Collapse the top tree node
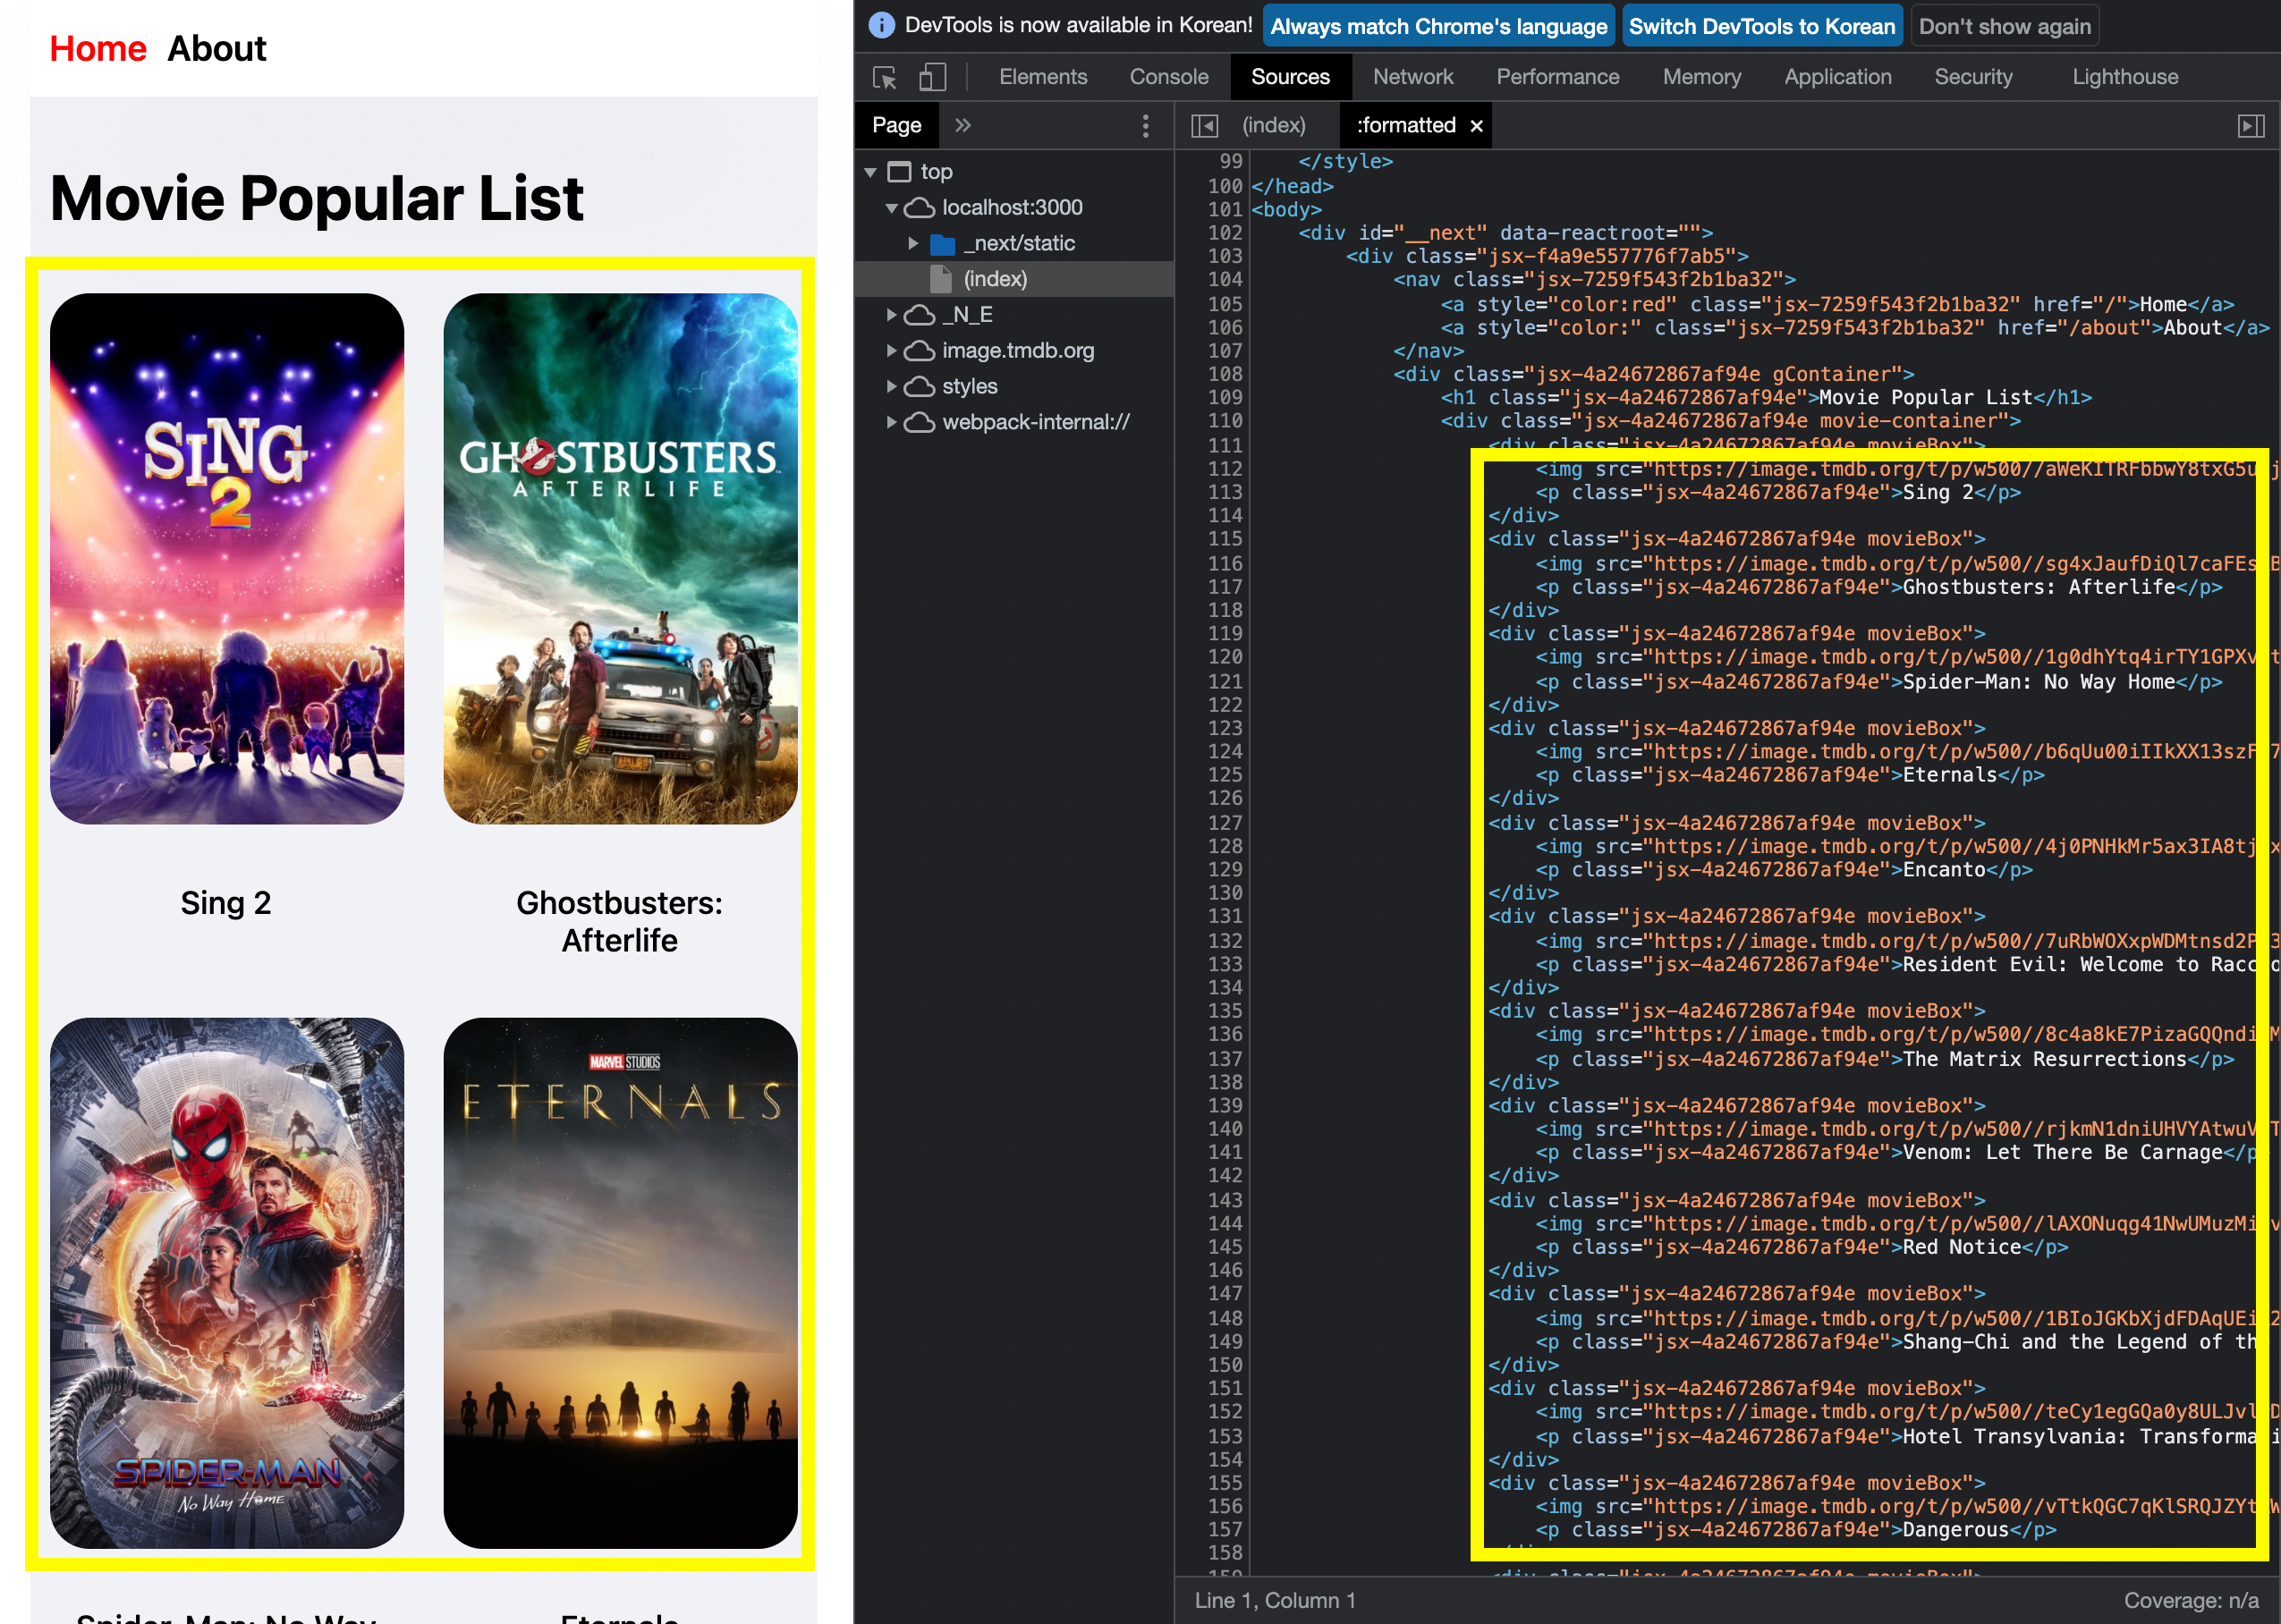This screenshot has width=2281, height=1624. (x=870, y=172)
